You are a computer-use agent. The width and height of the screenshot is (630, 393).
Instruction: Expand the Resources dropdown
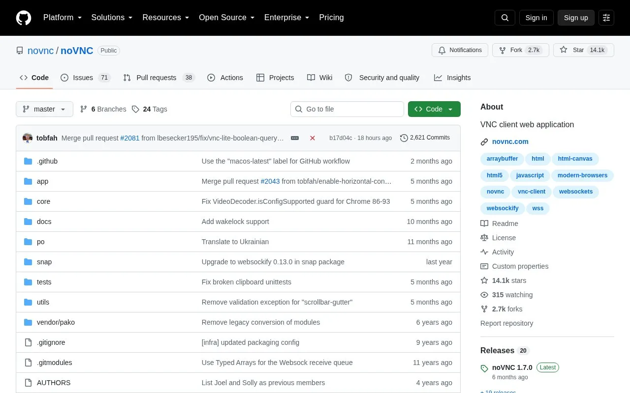(x=166, y=18)
